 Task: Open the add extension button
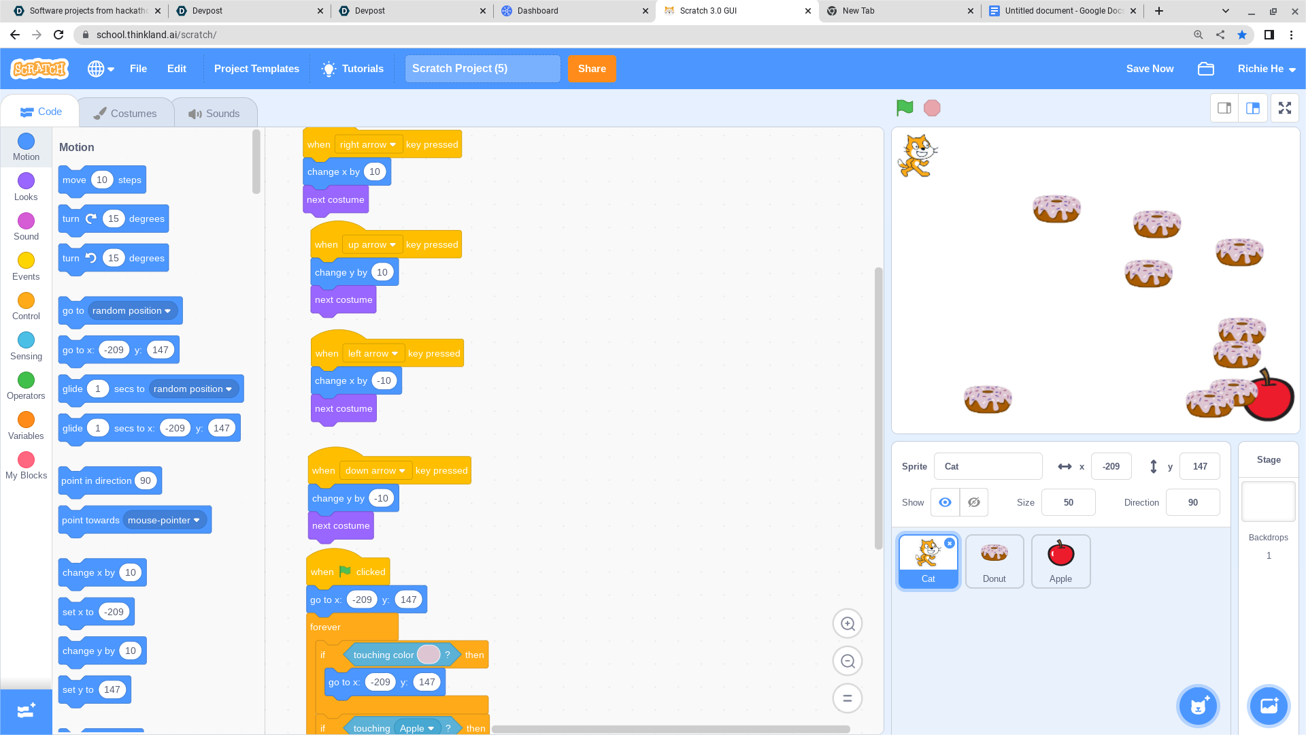[26, 711]
